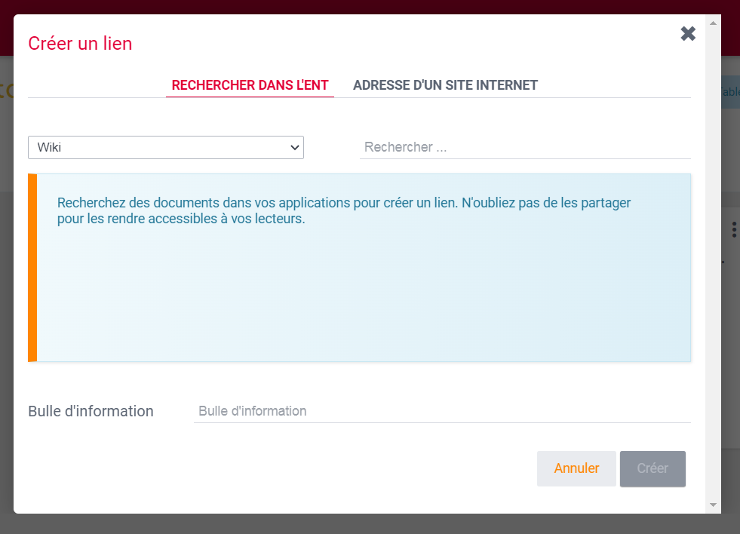Click the Bulle d'information text input
This screenshot has height=534, width=740.
click(x=442, y=411)
